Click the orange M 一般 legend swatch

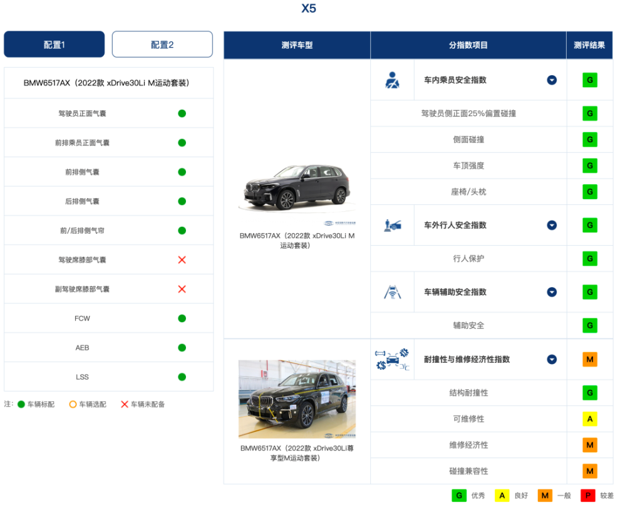545,496
